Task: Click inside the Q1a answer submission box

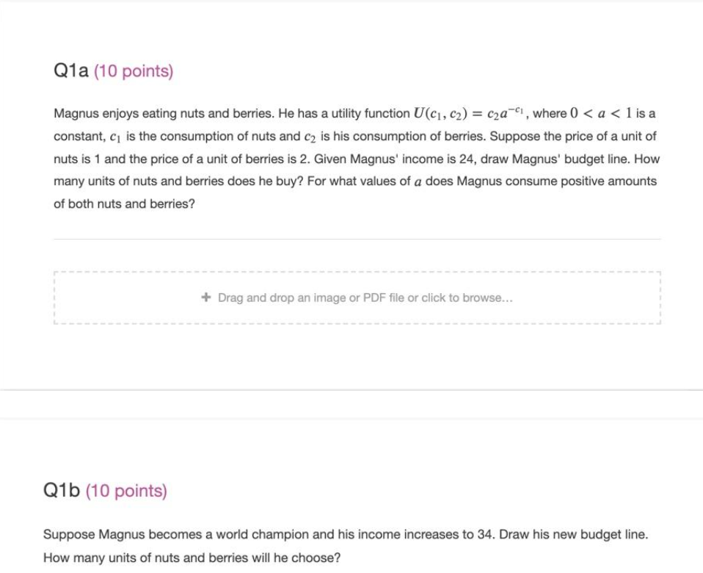Action: point(357,297)
